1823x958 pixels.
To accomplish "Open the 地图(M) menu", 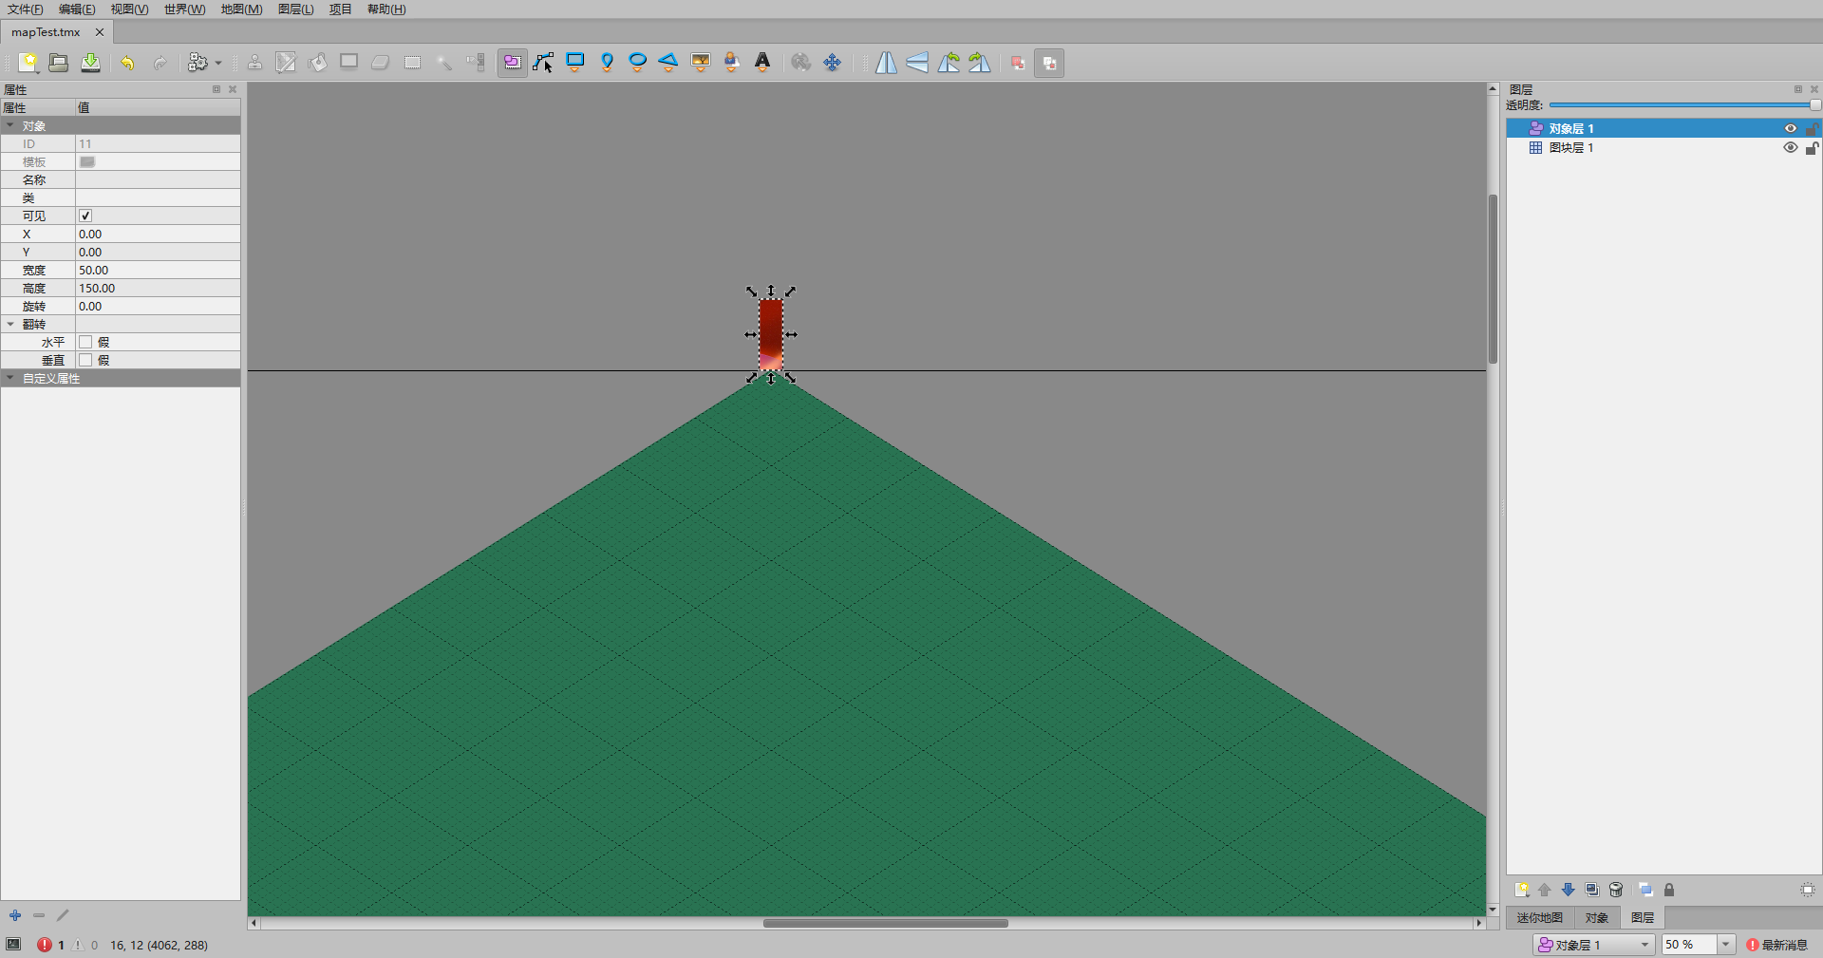I will (x=240, y=9).
